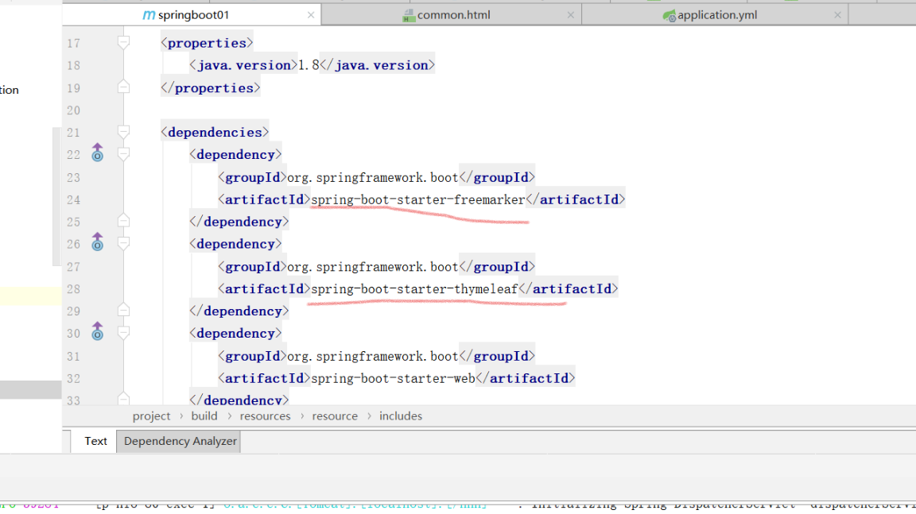Collapse the properties end fold at line 19
The image size is (916, 514).
pos(123,87)
